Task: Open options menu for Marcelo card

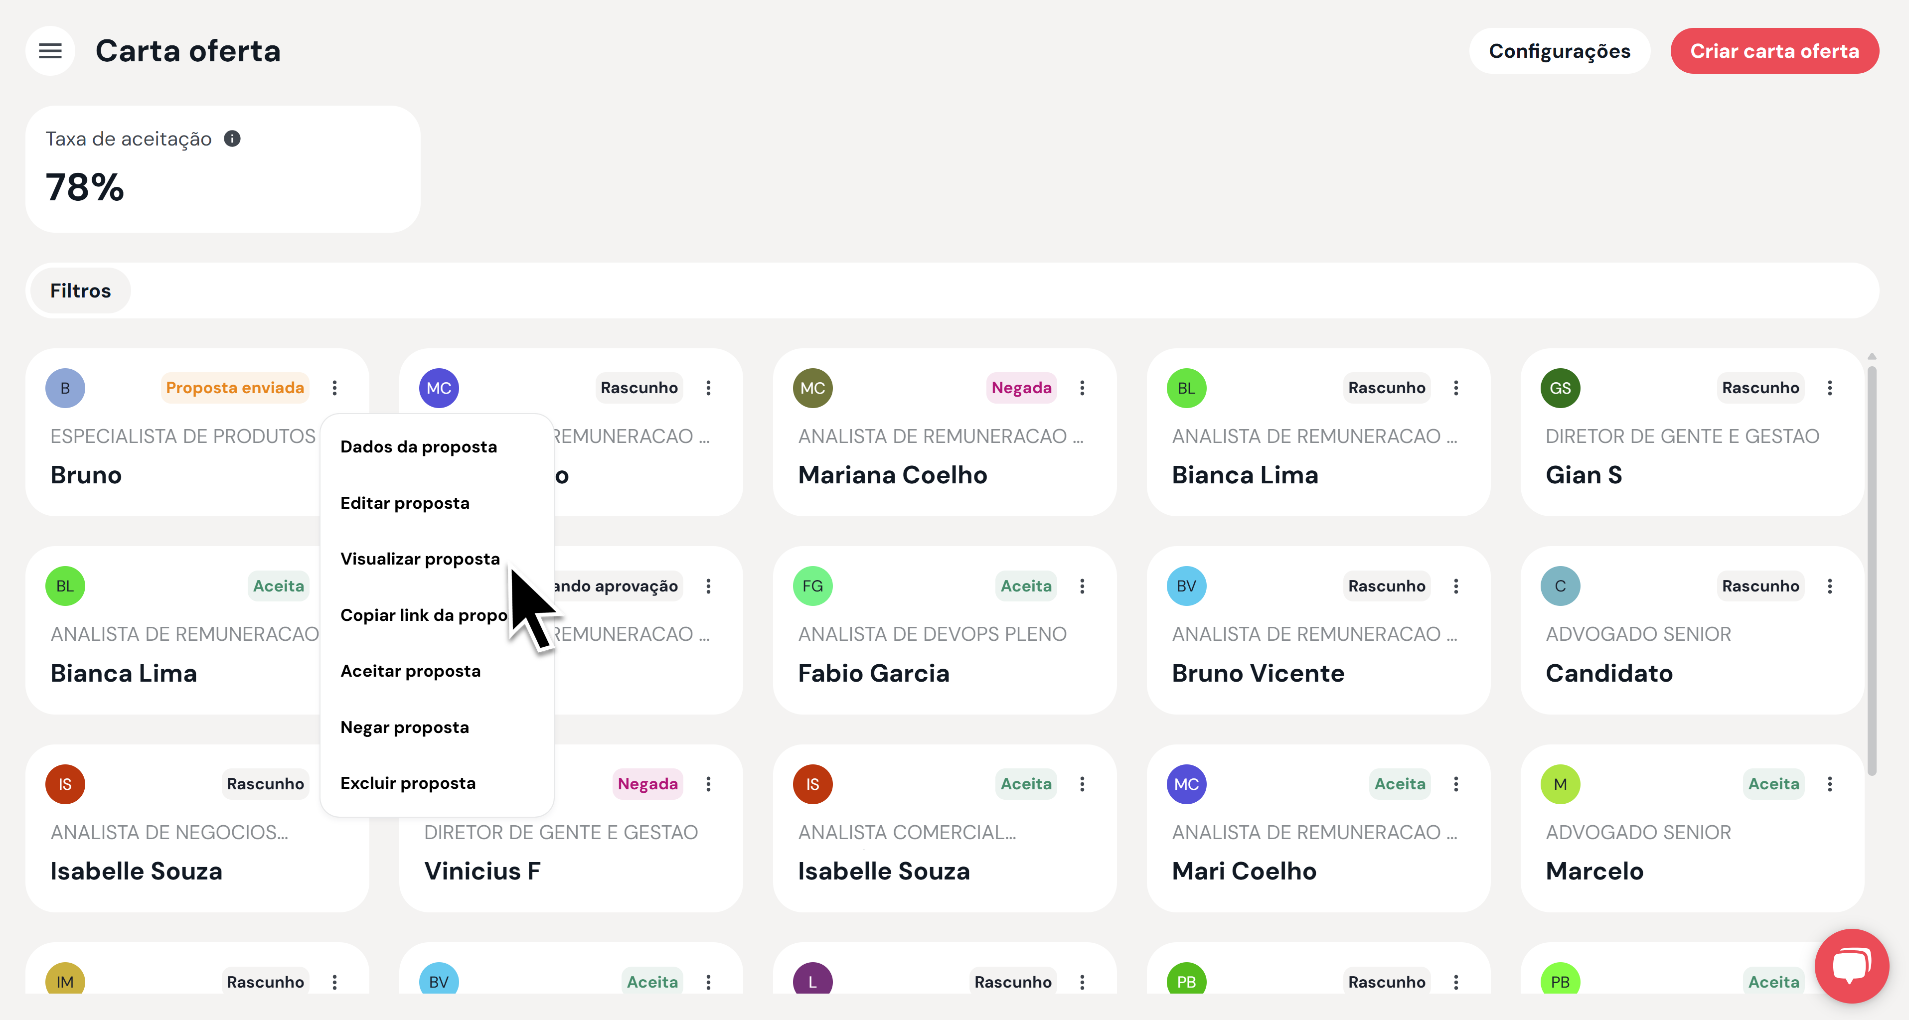Action: pos(1830,784)
